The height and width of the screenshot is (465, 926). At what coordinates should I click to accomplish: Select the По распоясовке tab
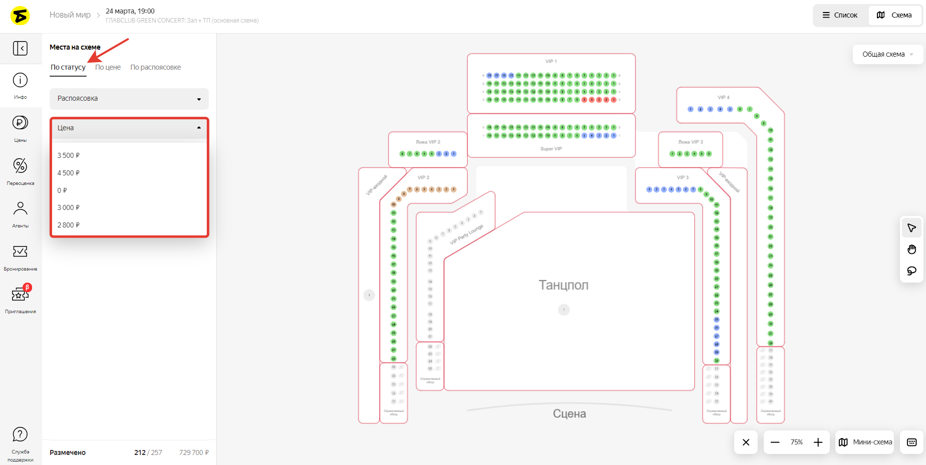156,67
